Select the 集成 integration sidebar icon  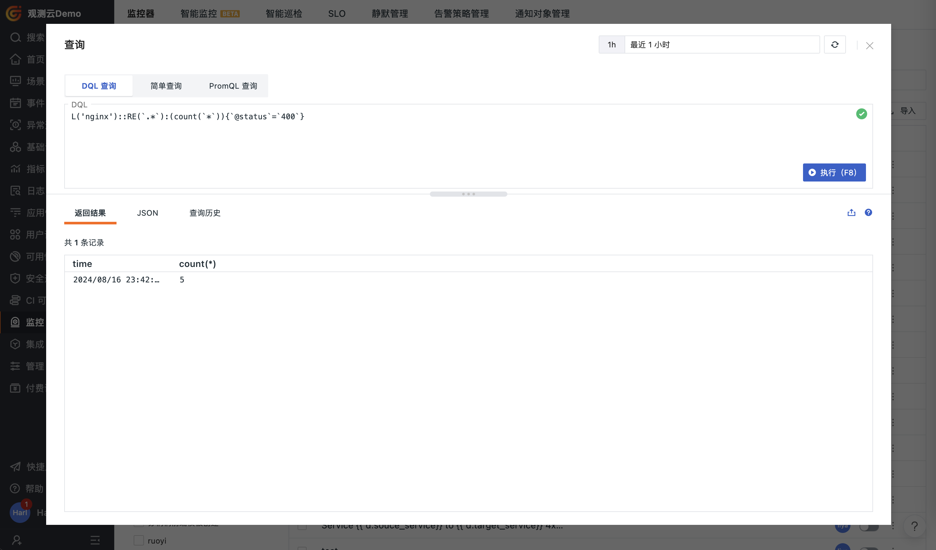tap(15, 344)
